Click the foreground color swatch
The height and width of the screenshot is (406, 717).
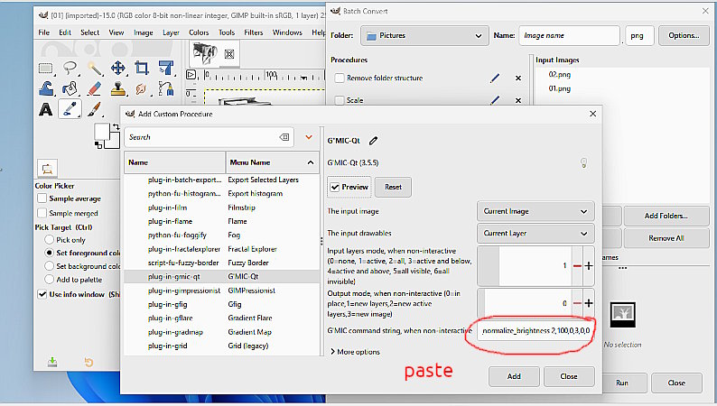(104, 134)
